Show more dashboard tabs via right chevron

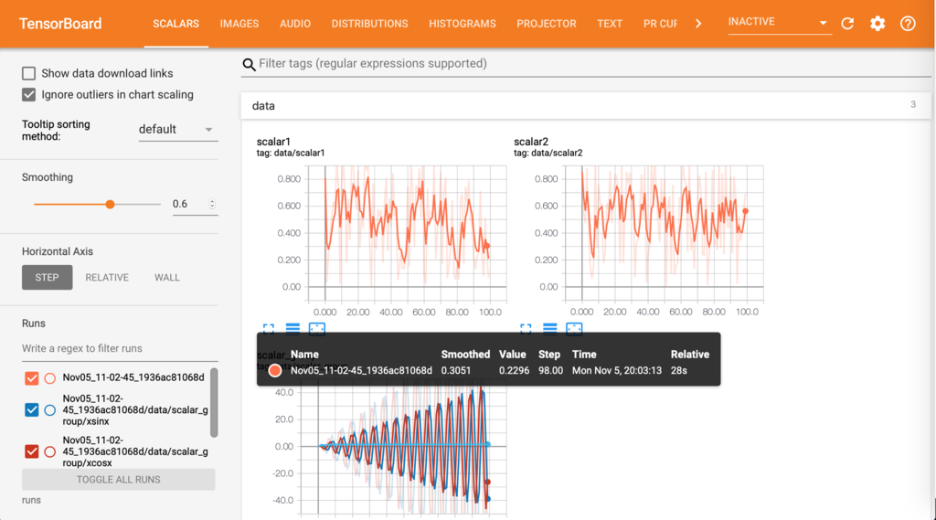(698, 24)
